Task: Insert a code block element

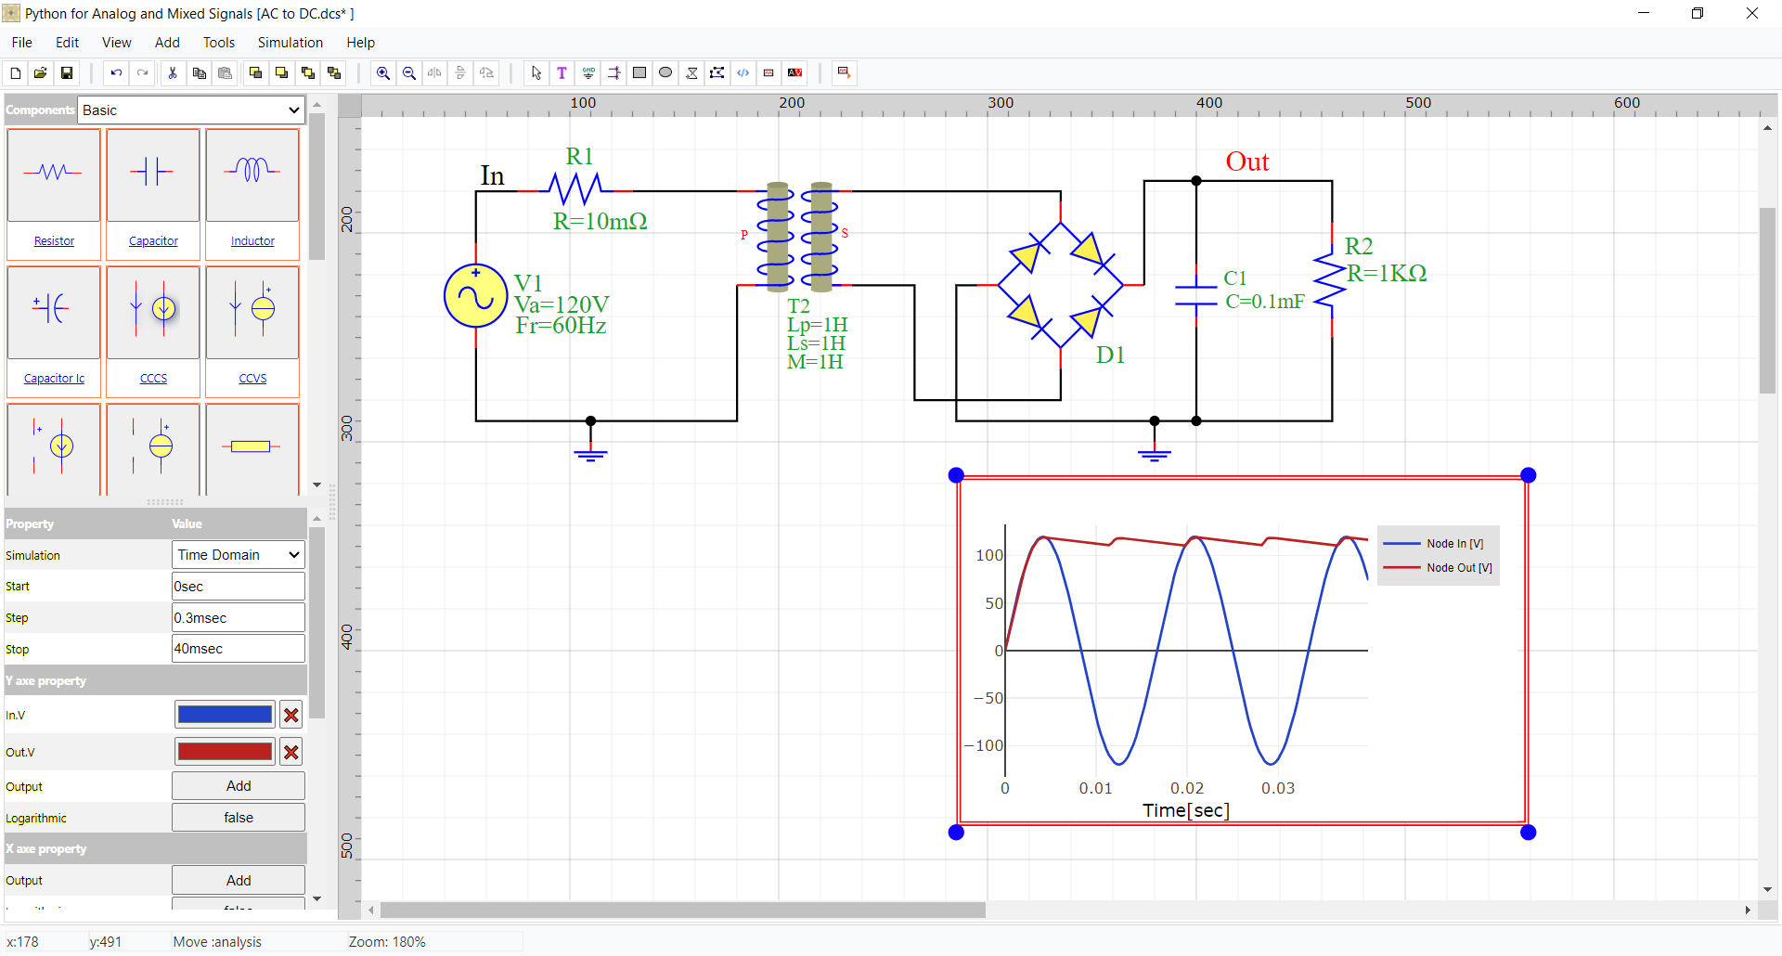Action: [743, 73]
